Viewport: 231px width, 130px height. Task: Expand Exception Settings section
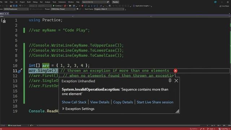click(64, 109)
